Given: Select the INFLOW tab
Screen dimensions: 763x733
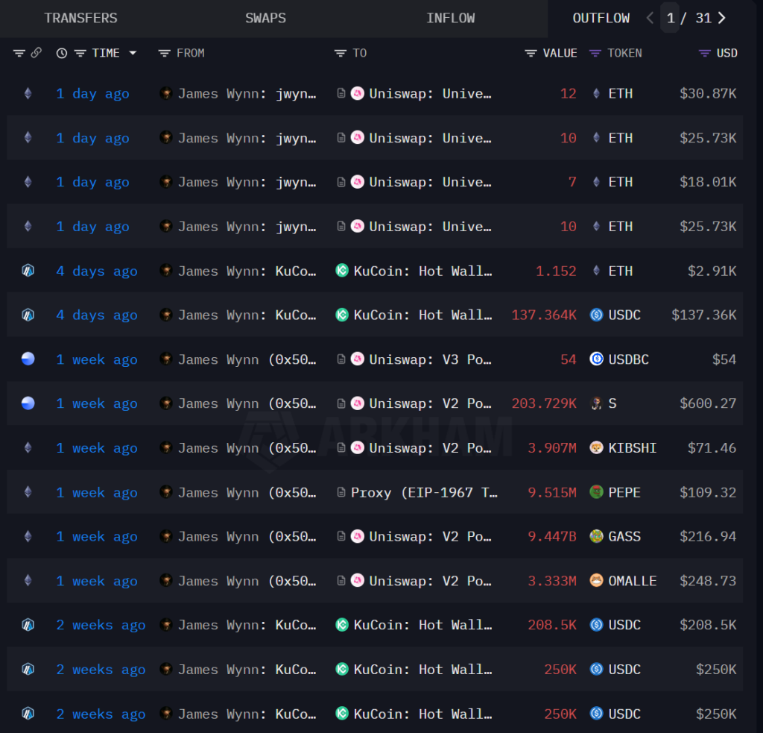Looking at the screenshot, I should click(451, 18).
